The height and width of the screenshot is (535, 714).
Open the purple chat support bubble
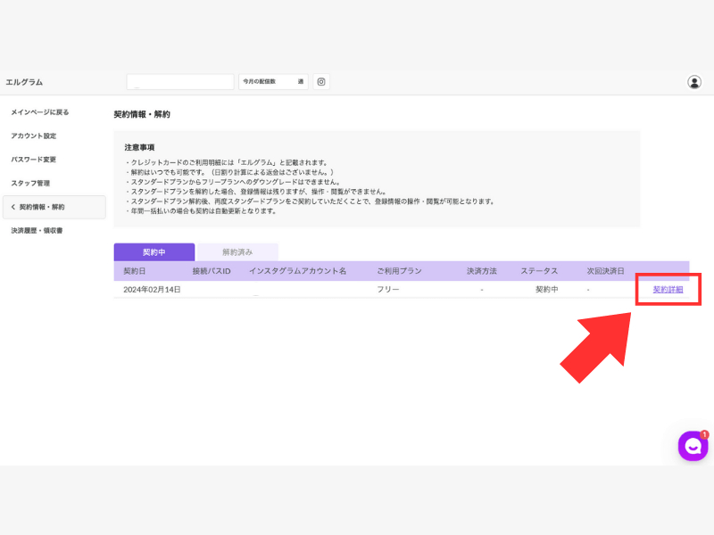pyautogui.click(x=693, y=446)
